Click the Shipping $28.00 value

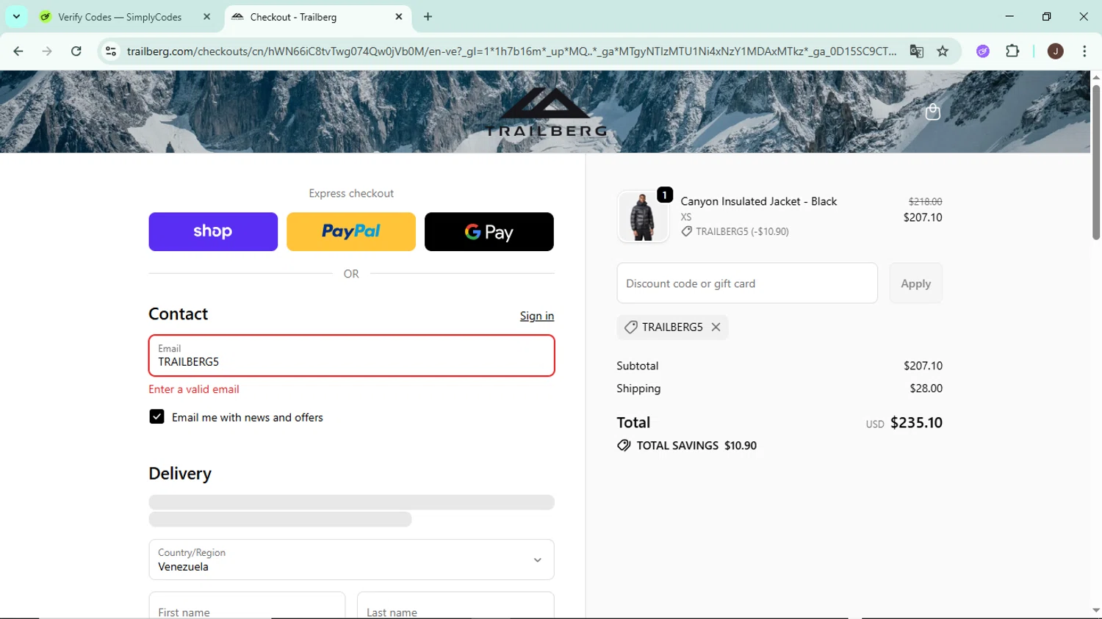coord(926,388)
